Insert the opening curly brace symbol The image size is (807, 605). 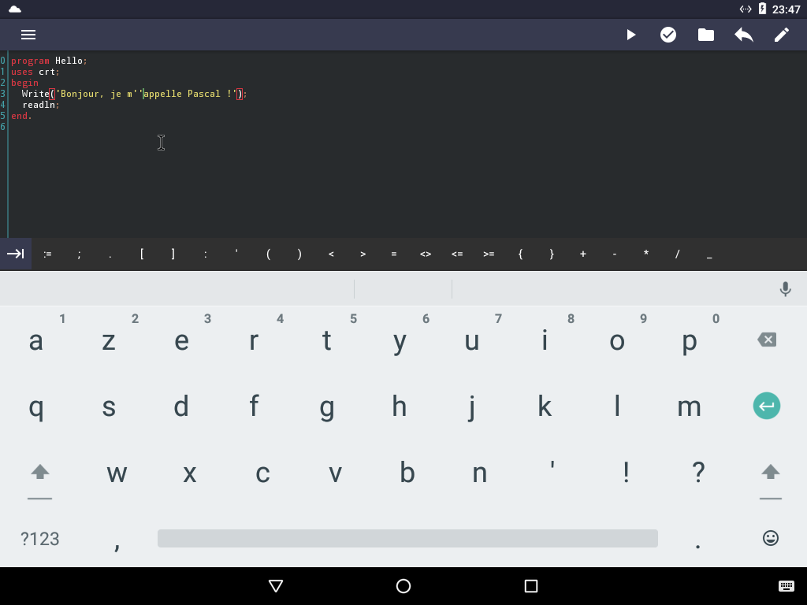click(520, 254)
